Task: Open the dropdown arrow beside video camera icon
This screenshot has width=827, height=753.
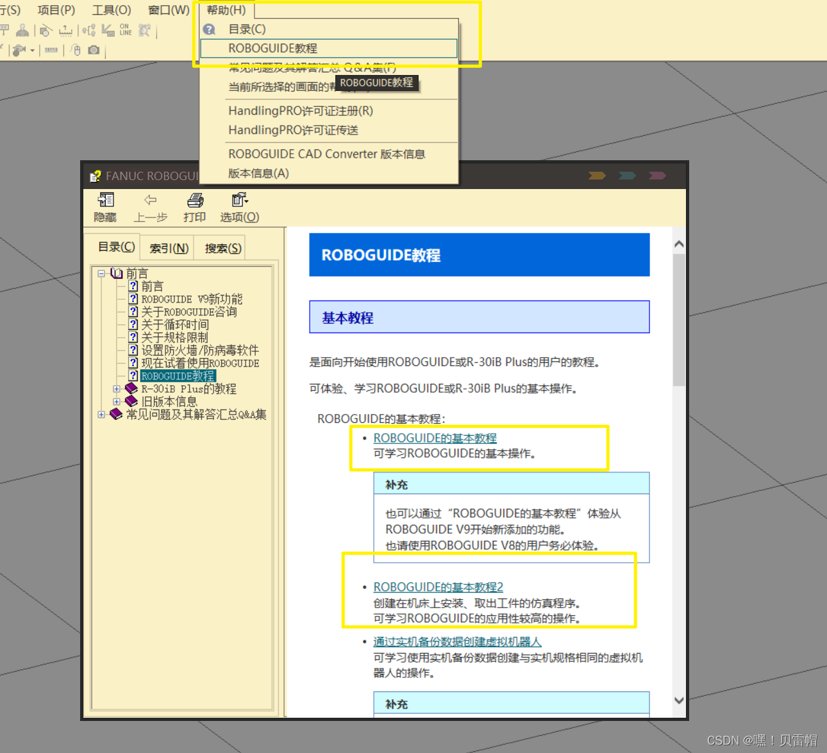Action: [x=32, y=50]
